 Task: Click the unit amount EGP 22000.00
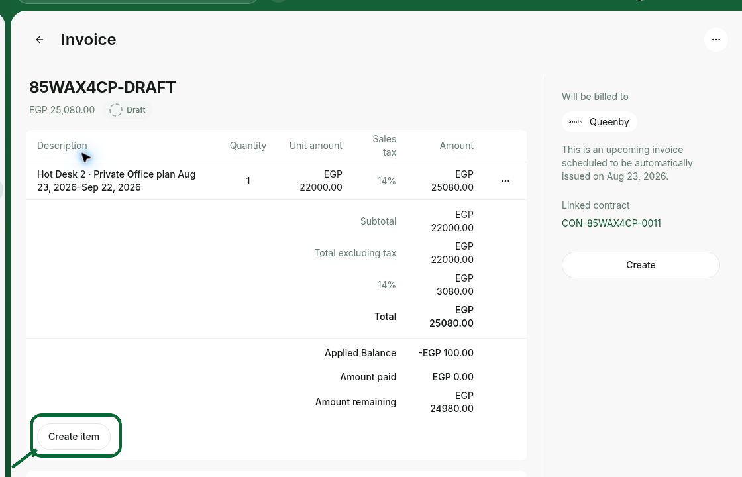(x=321, y=181)
